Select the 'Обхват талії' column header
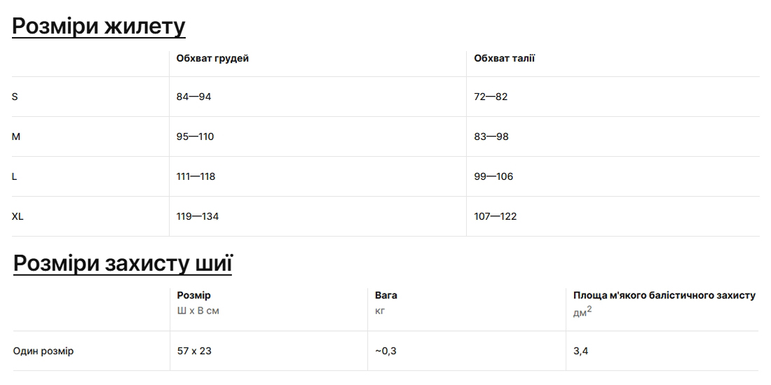The image size is (771, 385). 504,58
